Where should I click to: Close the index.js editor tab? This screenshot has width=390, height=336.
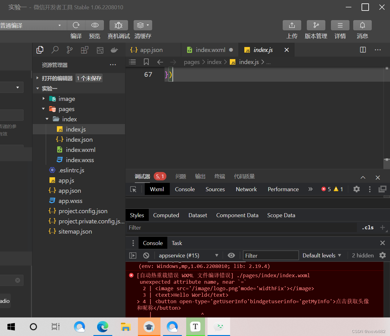pyautogui.click(x=287, y=50)
